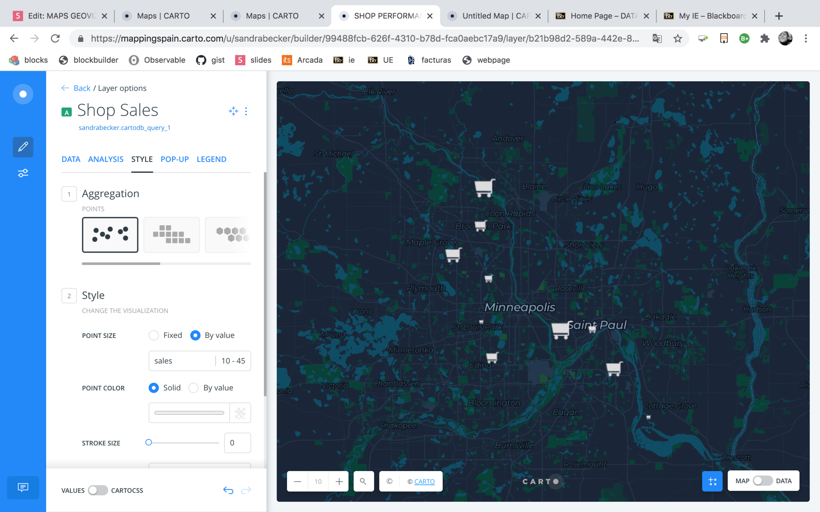Select By value point color radio
Image resolution: width=820 pixels, height=512 pixels.
pyautogui.click(x=194, y=388)
